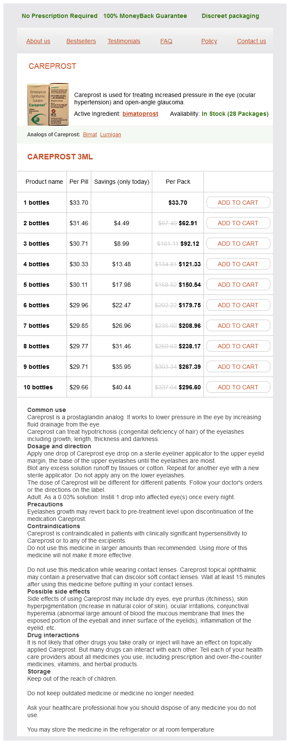
Task: Click the Careprost product box image
Action: click(48, 104)
